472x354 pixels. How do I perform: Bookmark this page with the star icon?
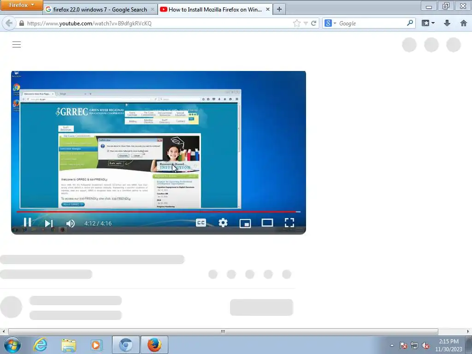point(296,23)
